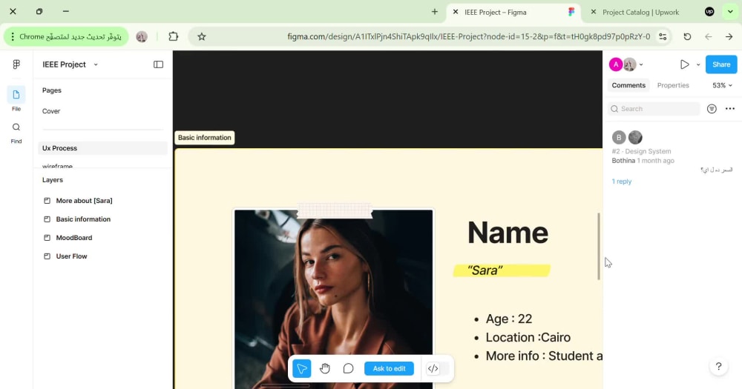
Task: Open present options dropdown arrow
Action: [698, 64]
